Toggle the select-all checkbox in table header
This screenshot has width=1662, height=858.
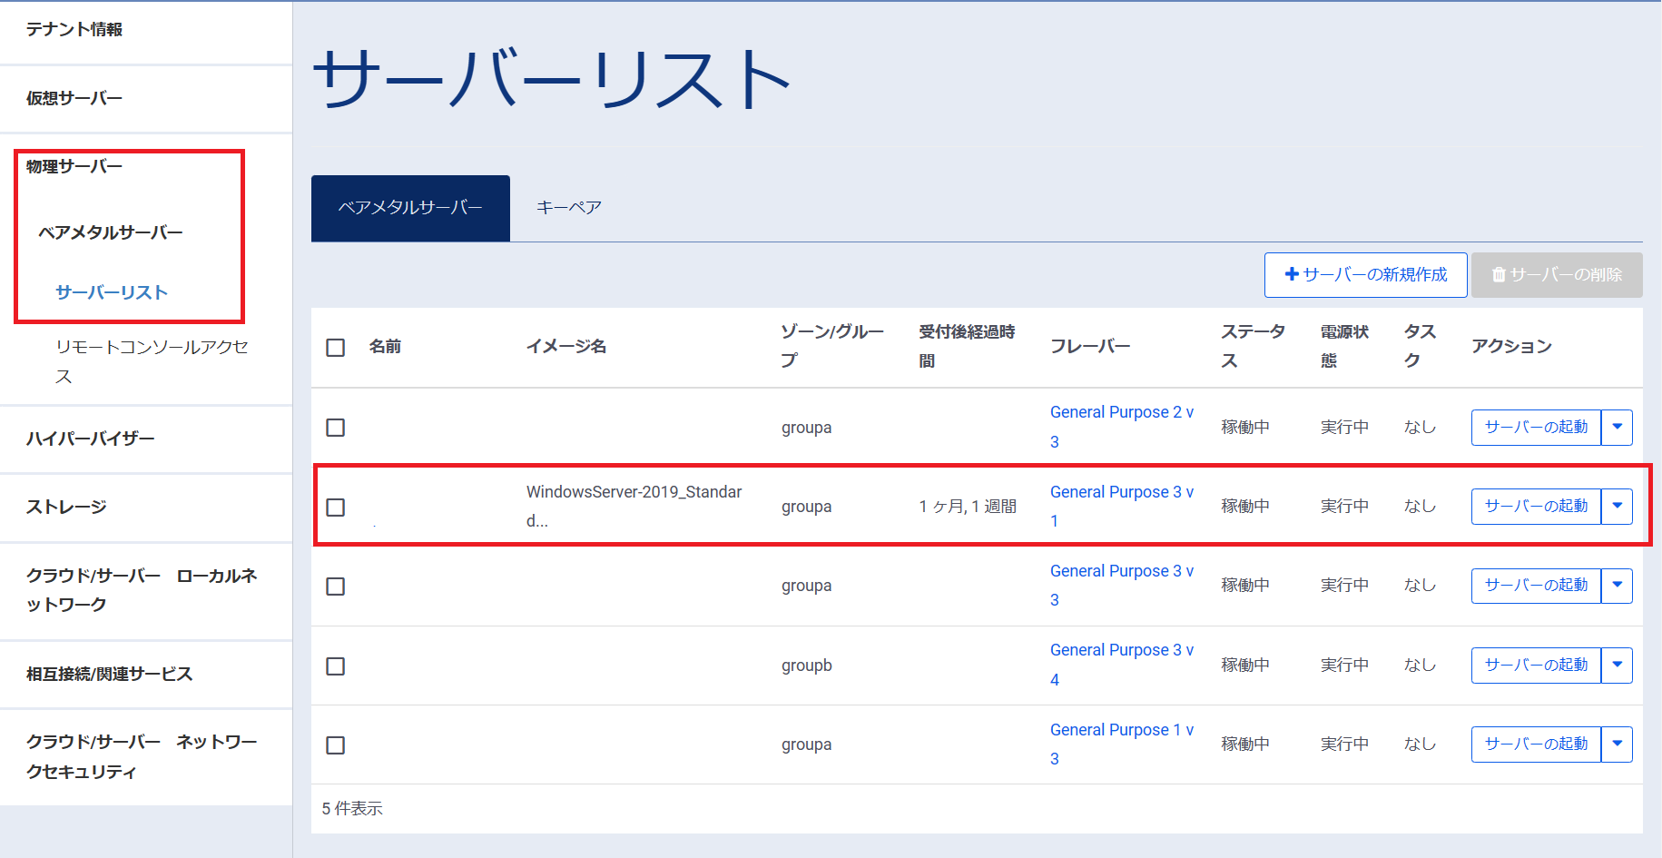tap(336, 348)
